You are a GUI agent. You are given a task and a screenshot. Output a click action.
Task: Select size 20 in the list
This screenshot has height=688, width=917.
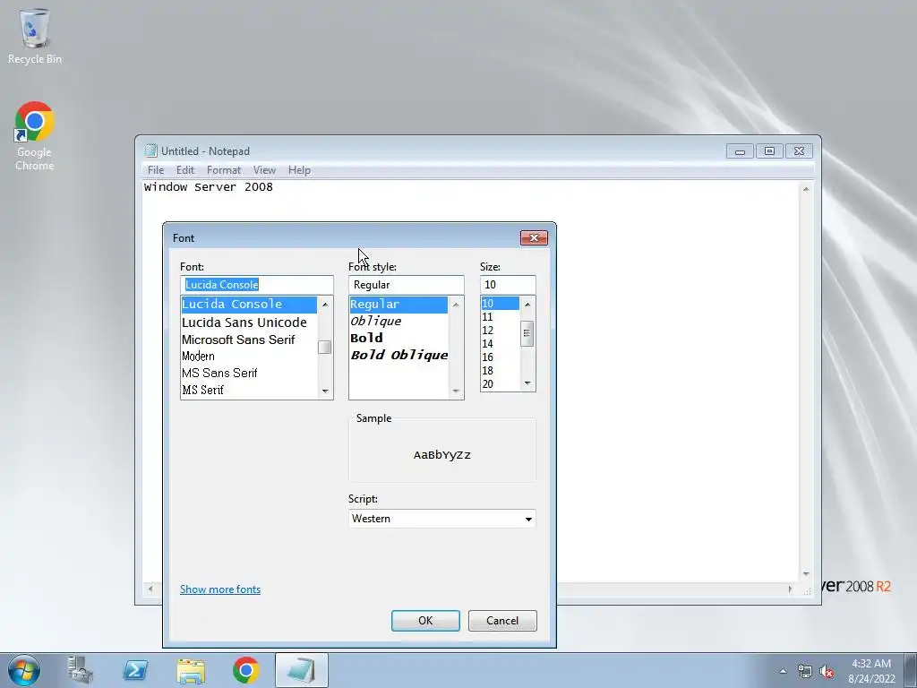click(500, 384)
